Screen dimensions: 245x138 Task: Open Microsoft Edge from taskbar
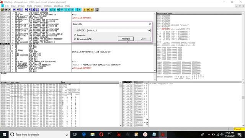coord(84,135)
